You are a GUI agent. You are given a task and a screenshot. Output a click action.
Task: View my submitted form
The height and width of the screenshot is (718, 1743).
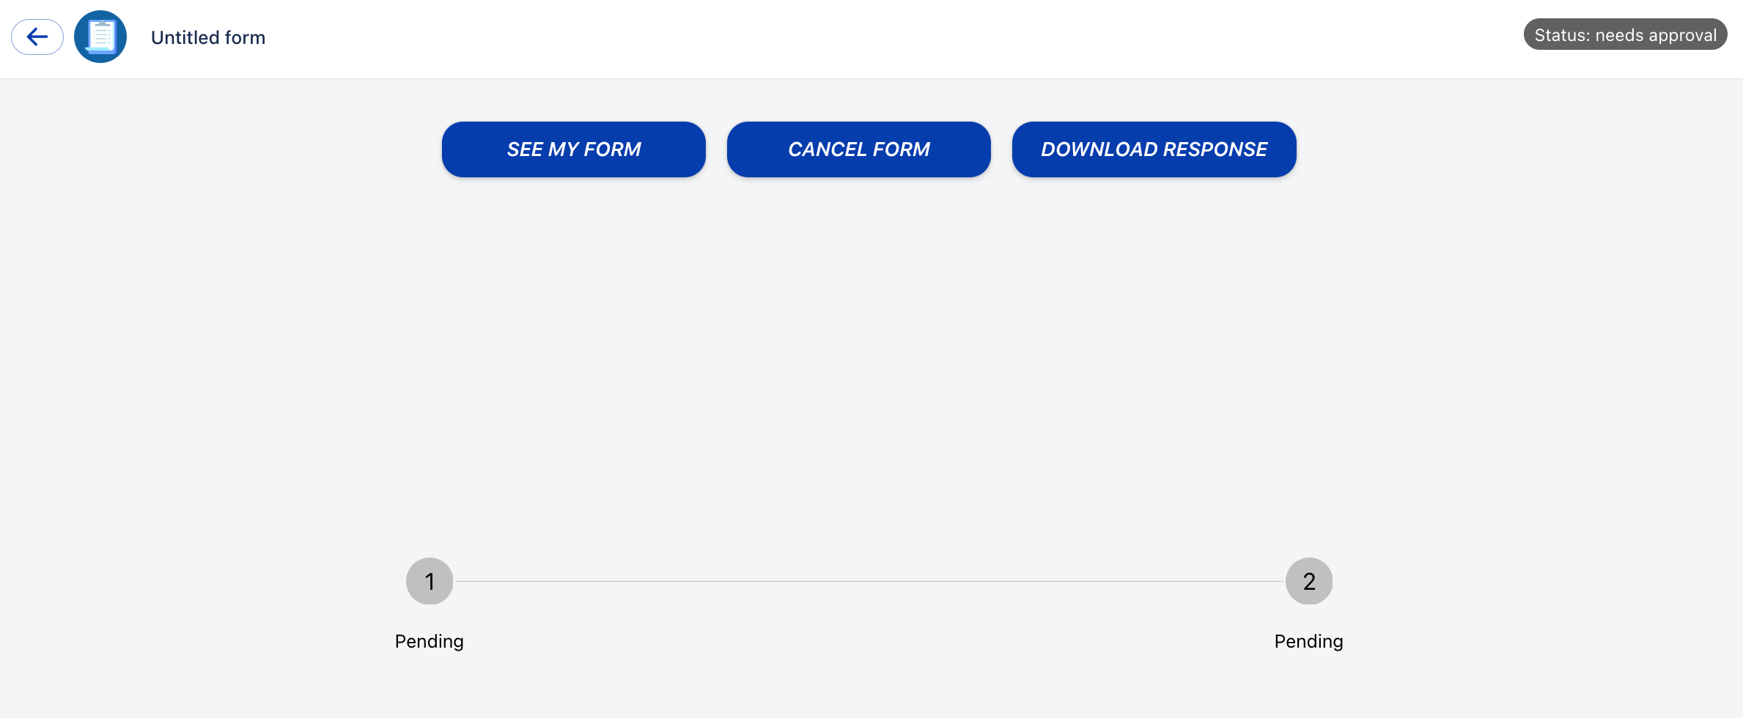pyautogui.click(x=573, y=149)
